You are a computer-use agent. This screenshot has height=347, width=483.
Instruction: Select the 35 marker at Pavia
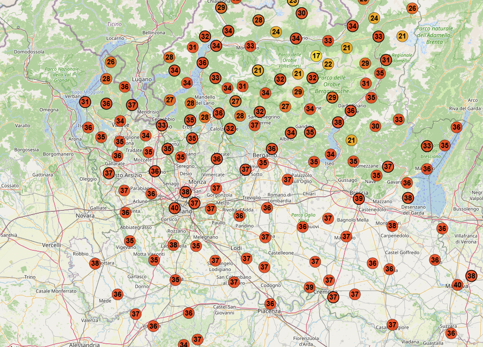pos(175,280)
